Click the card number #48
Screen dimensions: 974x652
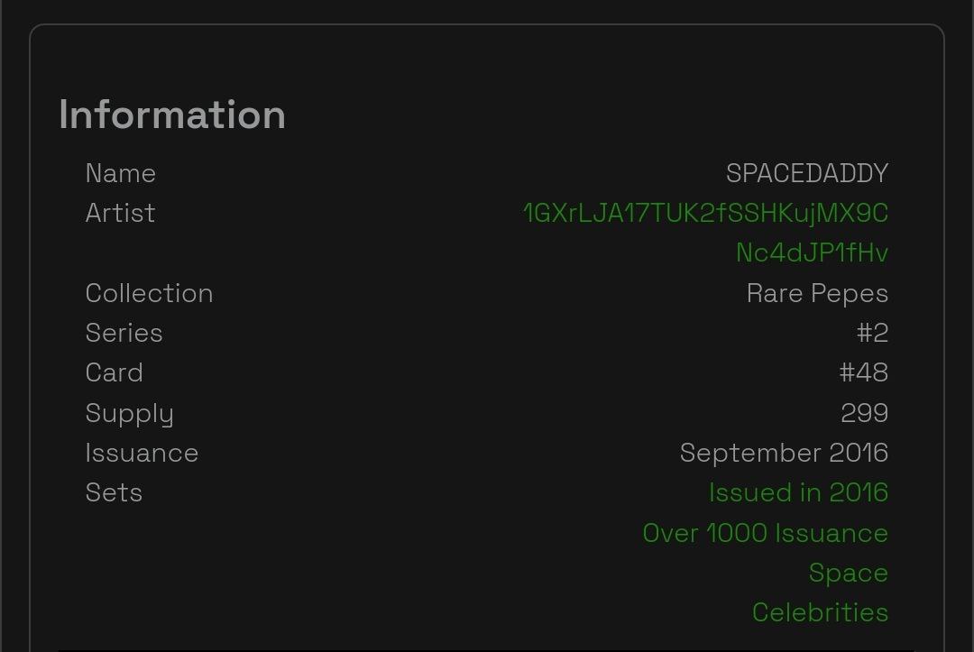pyautogui.click(x=863, y=372)
